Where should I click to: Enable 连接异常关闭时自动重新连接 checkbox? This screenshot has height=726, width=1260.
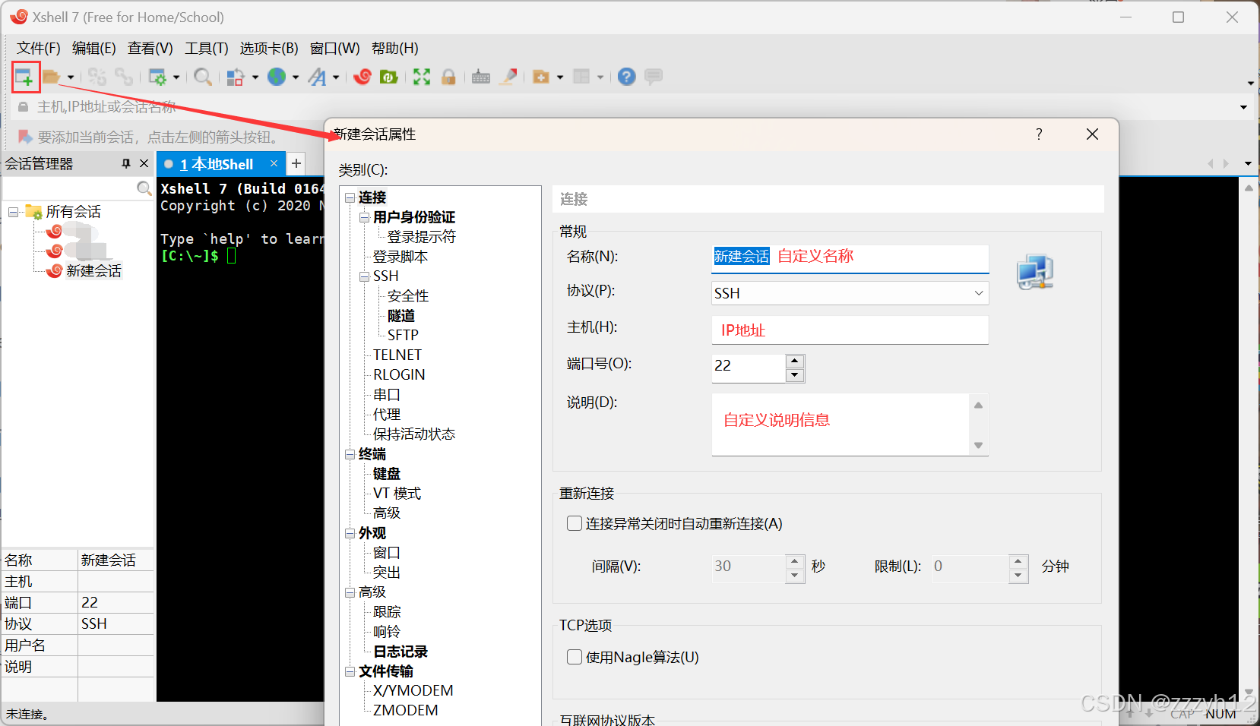[575, 523]
